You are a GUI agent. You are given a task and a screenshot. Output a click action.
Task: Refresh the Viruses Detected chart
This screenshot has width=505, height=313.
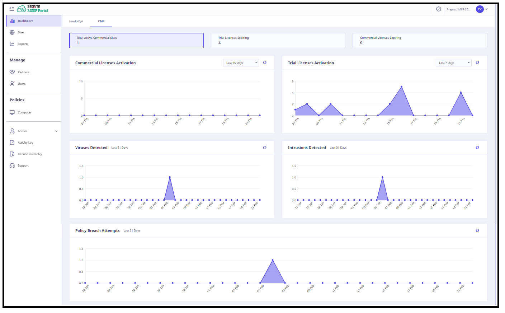coord(265,148)
